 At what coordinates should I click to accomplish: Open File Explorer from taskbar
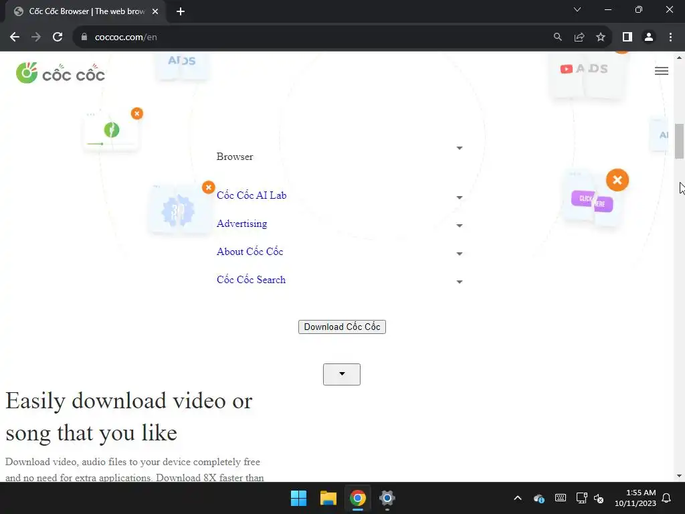pyautogui.click(x=328, y=498)
